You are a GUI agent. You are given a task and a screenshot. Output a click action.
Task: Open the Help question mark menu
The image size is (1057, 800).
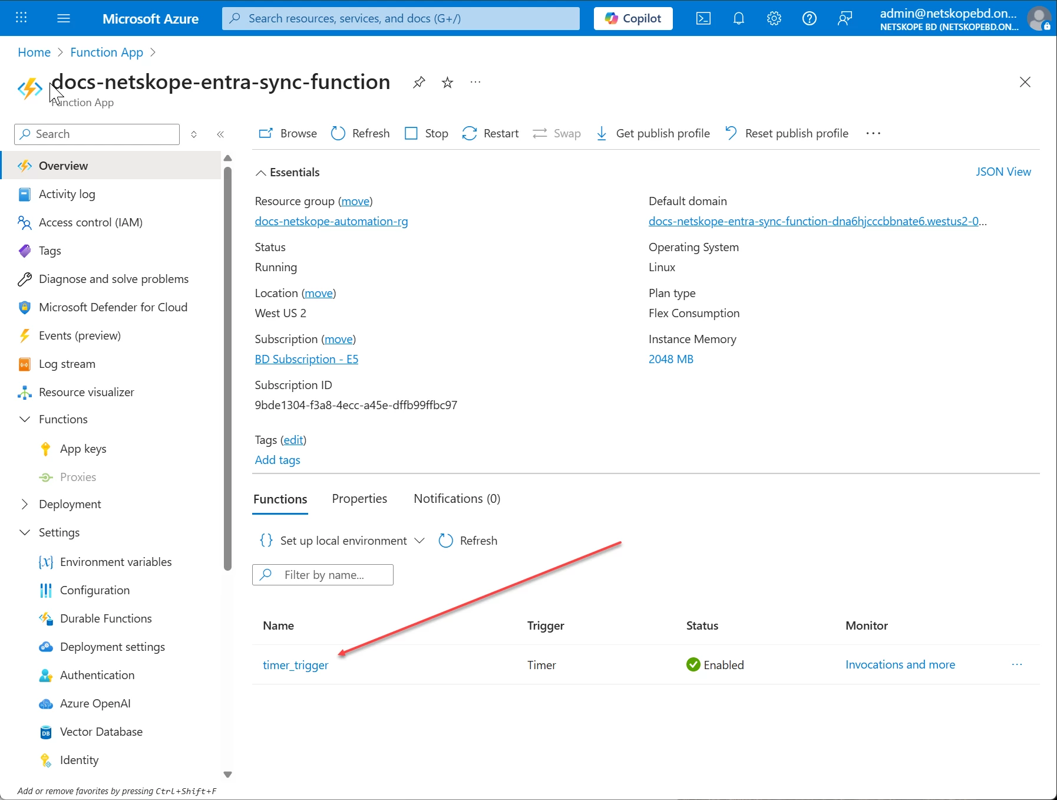click(810, 18)
